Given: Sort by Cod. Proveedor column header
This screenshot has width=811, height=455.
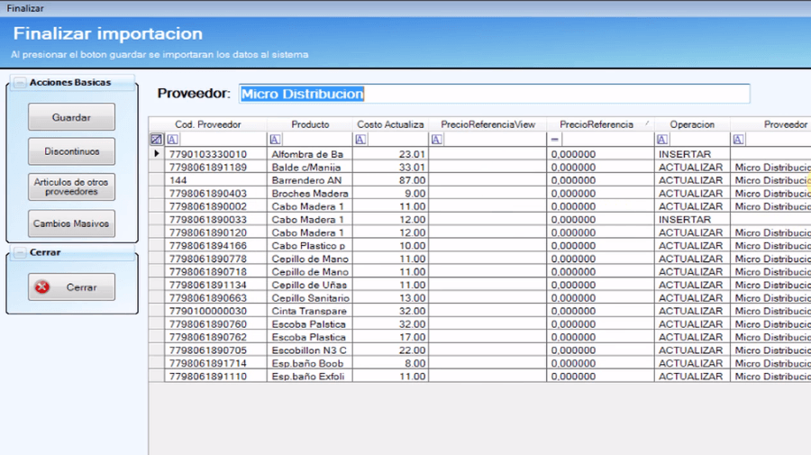Looking at the screenshot, I should [x=207, y=124].
